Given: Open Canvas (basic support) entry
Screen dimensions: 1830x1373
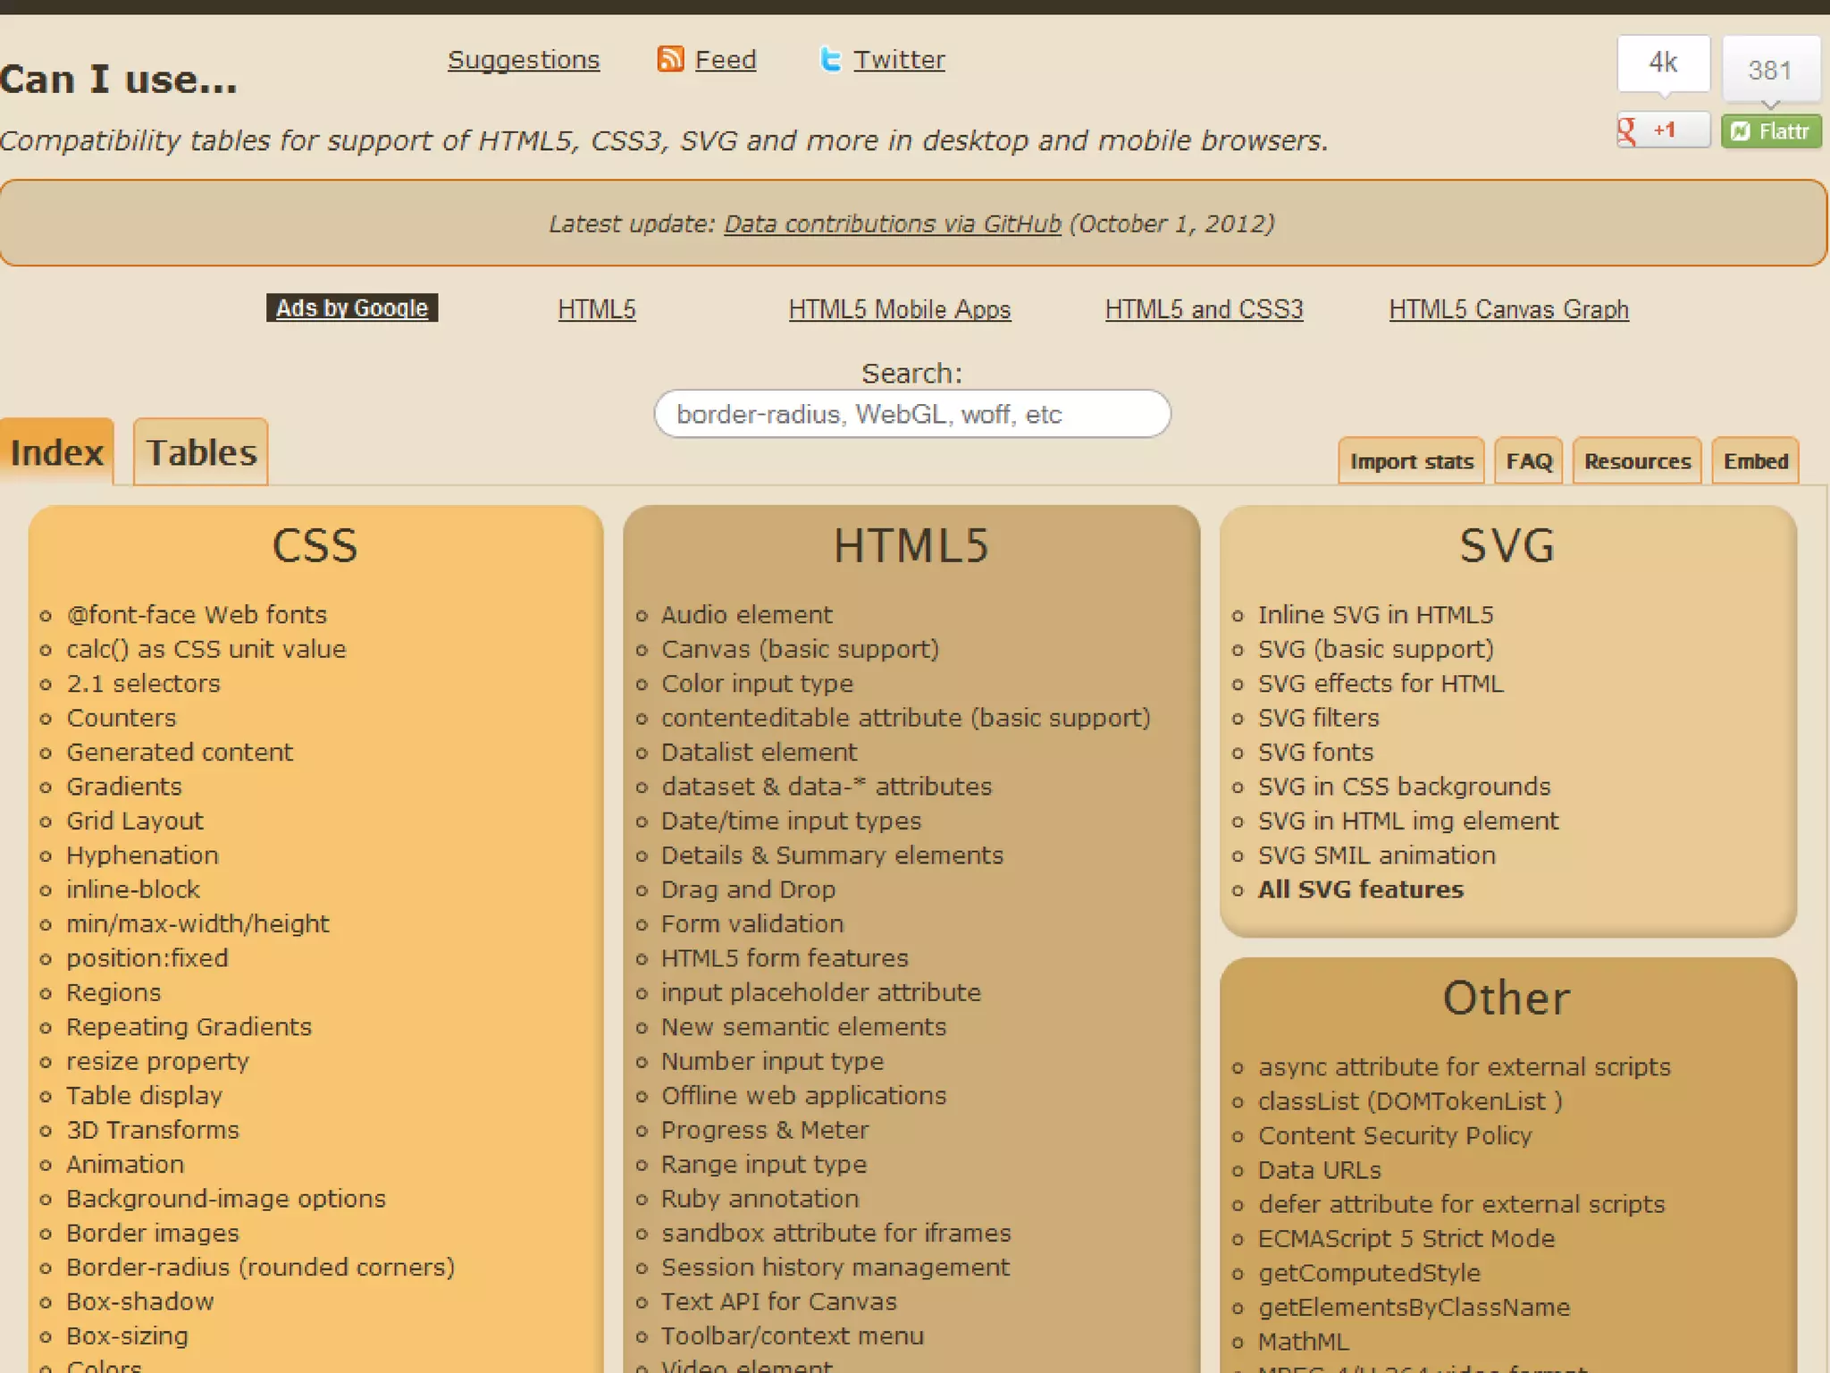Looking at the screenshot, I should (801, 649).
